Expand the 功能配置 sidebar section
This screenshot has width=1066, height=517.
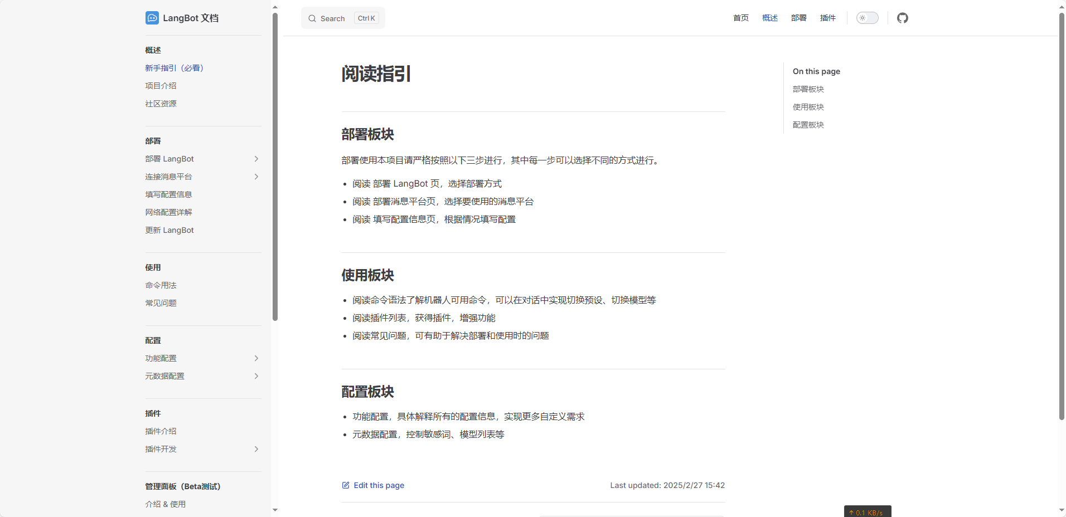click(256, 358)
